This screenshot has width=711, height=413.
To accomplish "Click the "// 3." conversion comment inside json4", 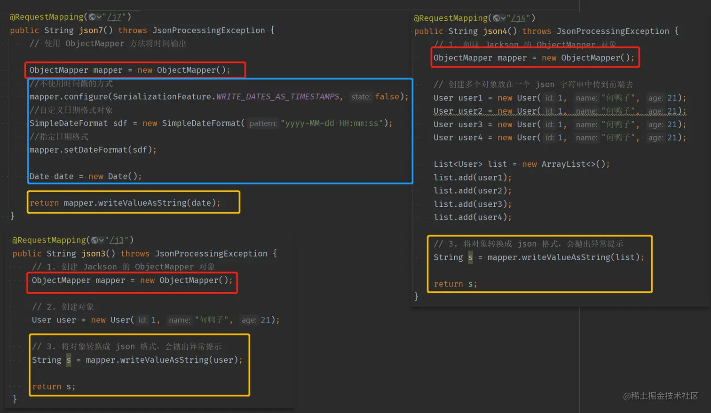I will (x=529, y=244).
